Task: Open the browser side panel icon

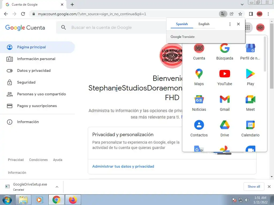Action: (x=251, y=14)
